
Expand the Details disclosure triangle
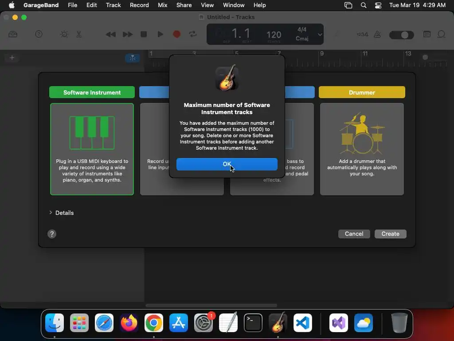click(x=51, y=213)
